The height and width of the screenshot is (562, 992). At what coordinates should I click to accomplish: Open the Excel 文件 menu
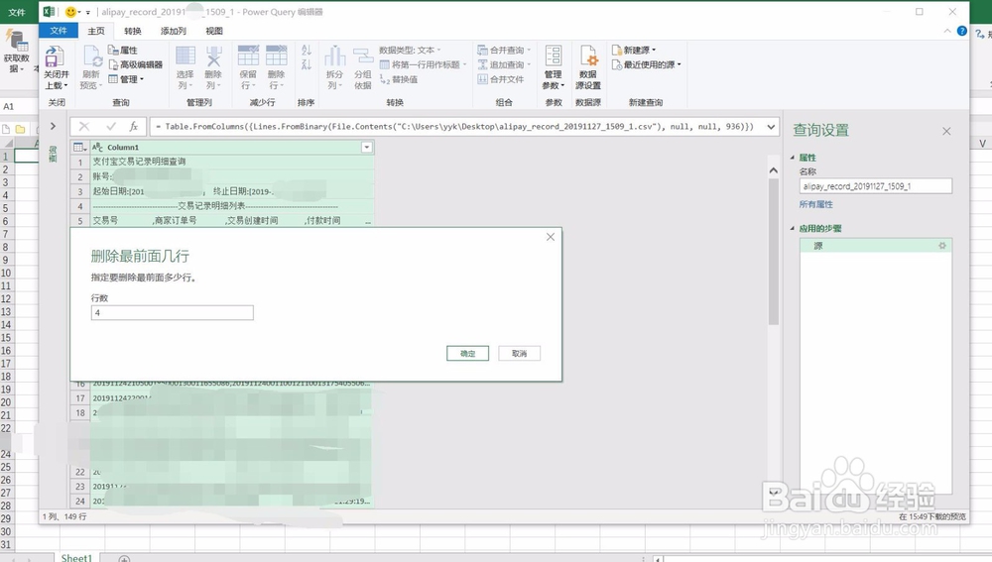(17, 12)
